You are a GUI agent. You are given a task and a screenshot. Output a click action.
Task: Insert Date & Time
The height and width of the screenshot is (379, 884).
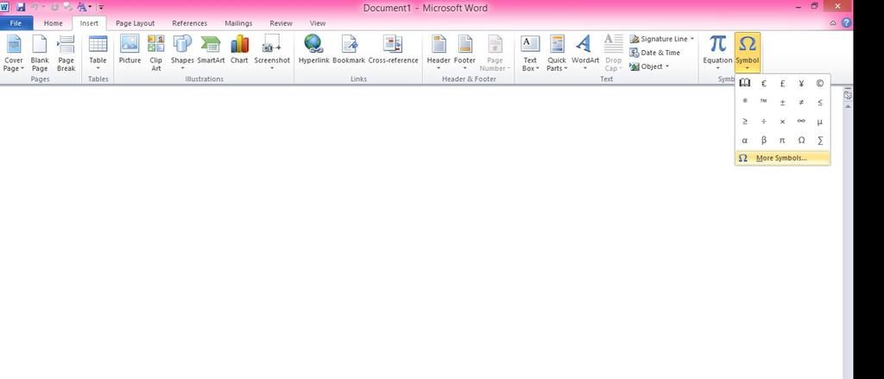[654, 53]
